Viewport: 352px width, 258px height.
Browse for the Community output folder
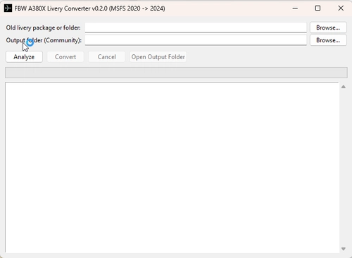328,40
